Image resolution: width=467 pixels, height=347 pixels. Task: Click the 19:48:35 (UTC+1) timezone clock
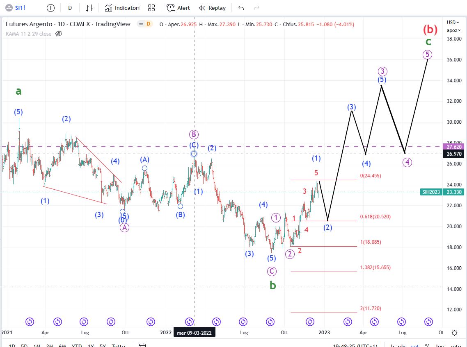point(355,345)
